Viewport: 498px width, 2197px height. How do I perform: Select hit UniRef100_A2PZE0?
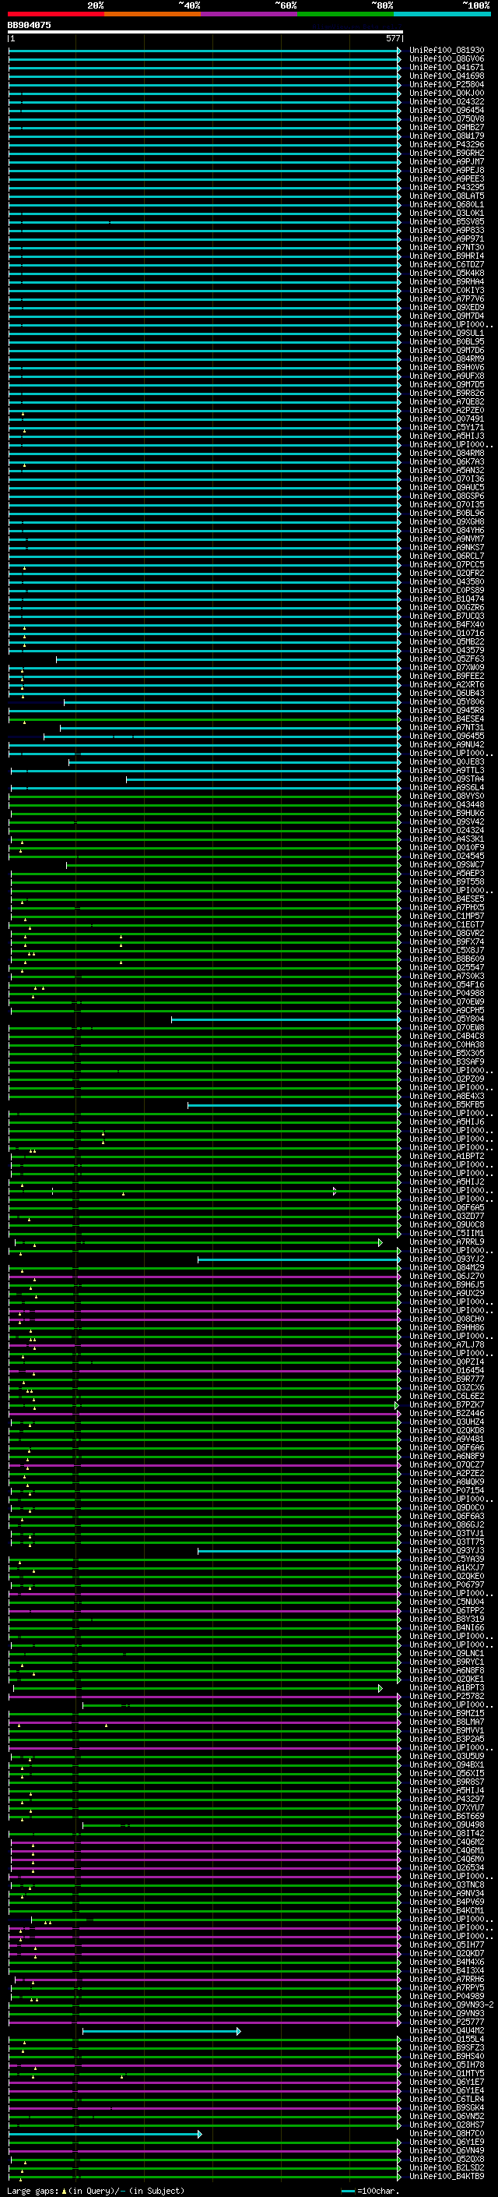pos(447,410)
